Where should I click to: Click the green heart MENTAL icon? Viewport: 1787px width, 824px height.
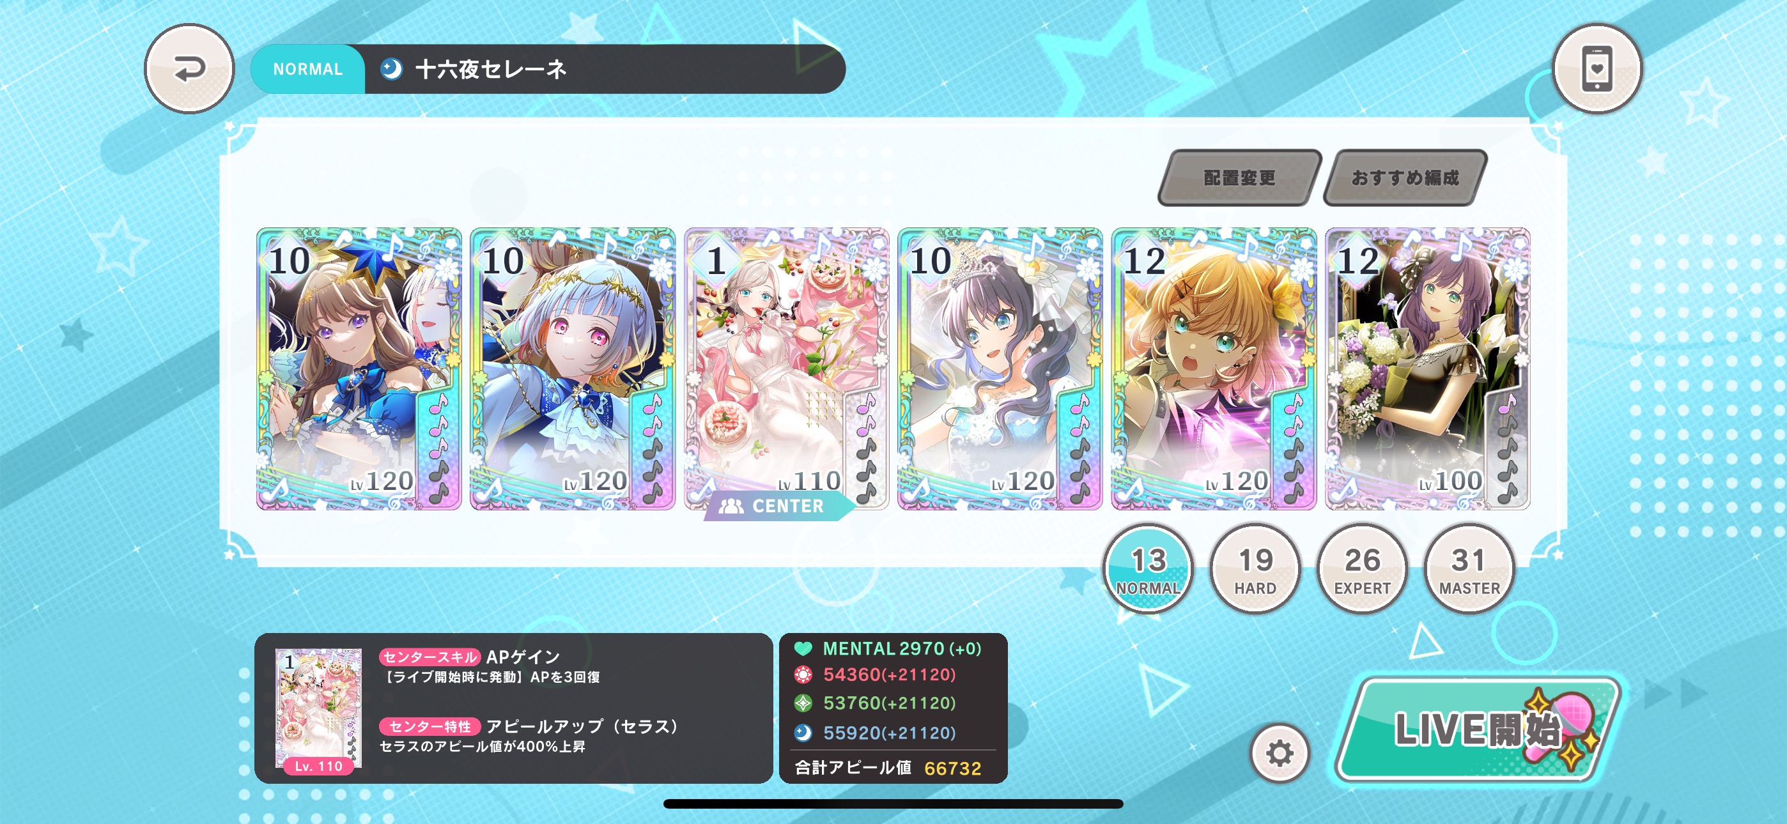click(803, 648)
